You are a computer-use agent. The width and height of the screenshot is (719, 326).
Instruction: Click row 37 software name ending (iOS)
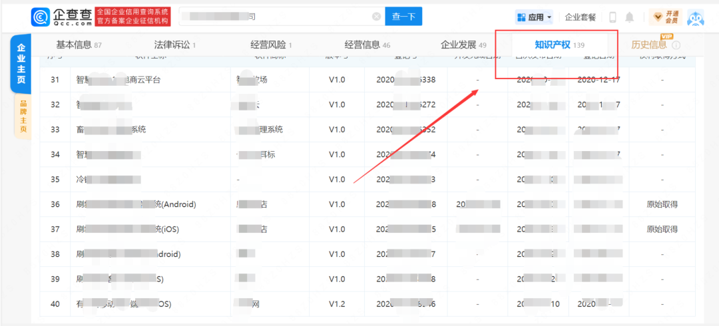[x=127, y=230]
